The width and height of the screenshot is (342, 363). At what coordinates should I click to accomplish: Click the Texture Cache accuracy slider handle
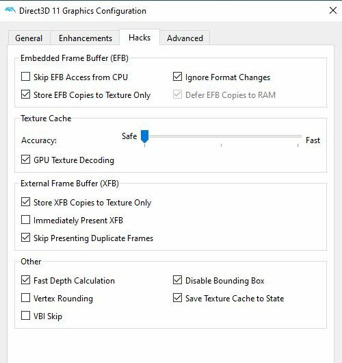coord(145,136)
